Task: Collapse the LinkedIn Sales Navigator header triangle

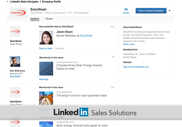Action: click(8, 2)
